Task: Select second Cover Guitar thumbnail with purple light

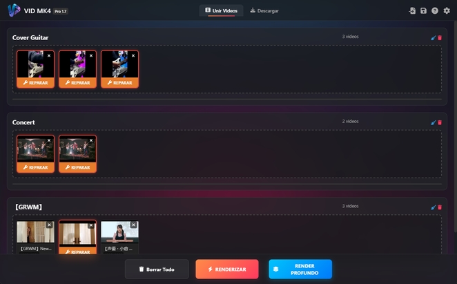Action: tap(77, 65)
